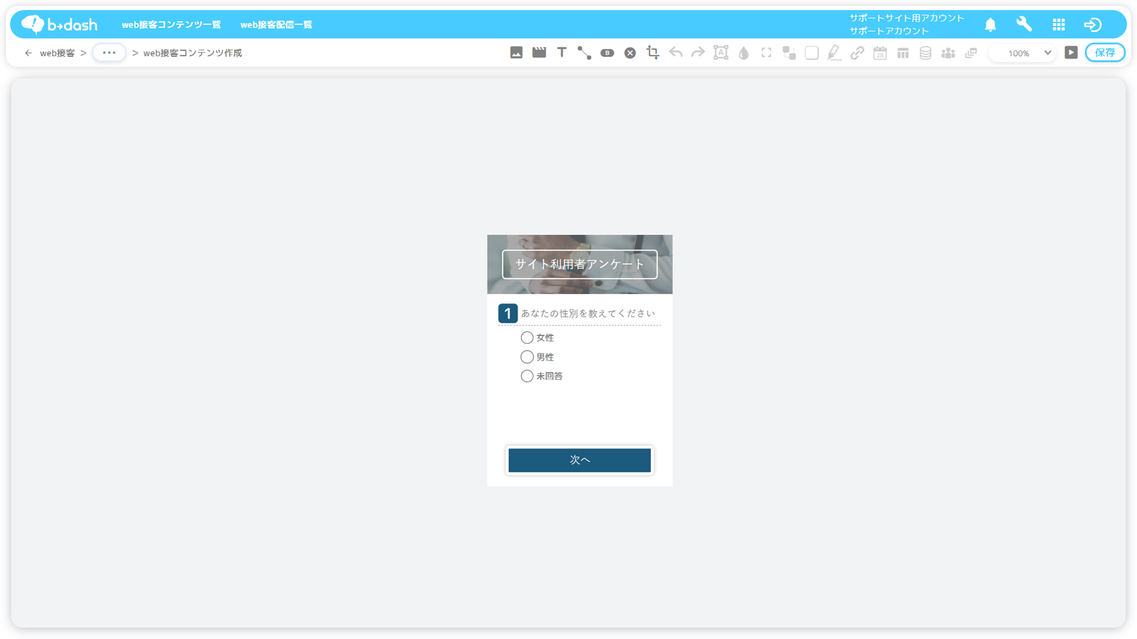This screenshot has height=639, width=1137.
Task: Add a video with the clapperboard icon
Action: [539, 53]
